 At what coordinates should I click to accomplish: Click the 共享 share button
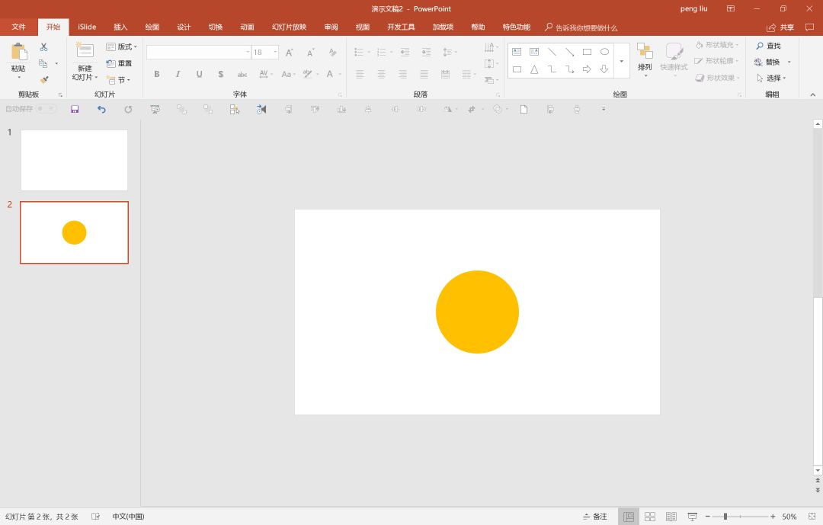click(780, 27)
